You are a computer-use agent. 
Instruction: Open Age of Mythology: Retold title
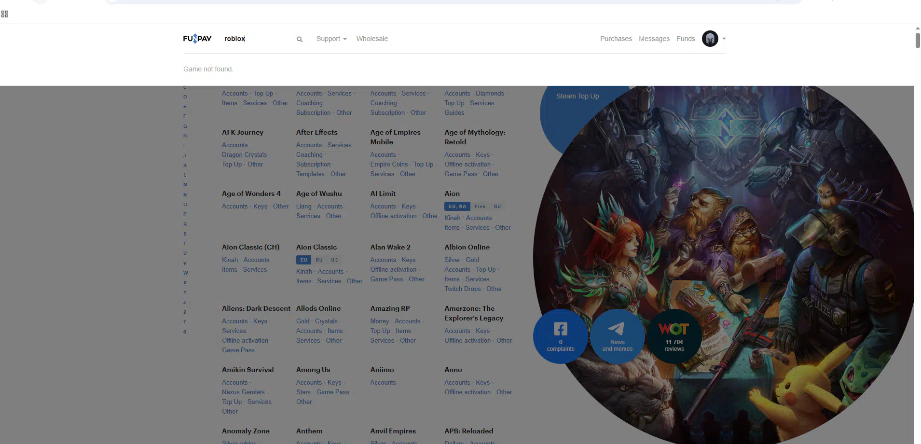(x=475, y=137)
